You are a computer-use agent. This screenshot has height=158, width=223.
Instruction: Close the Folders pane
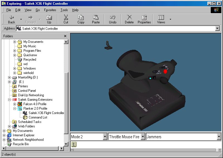[x=65, y=36]
